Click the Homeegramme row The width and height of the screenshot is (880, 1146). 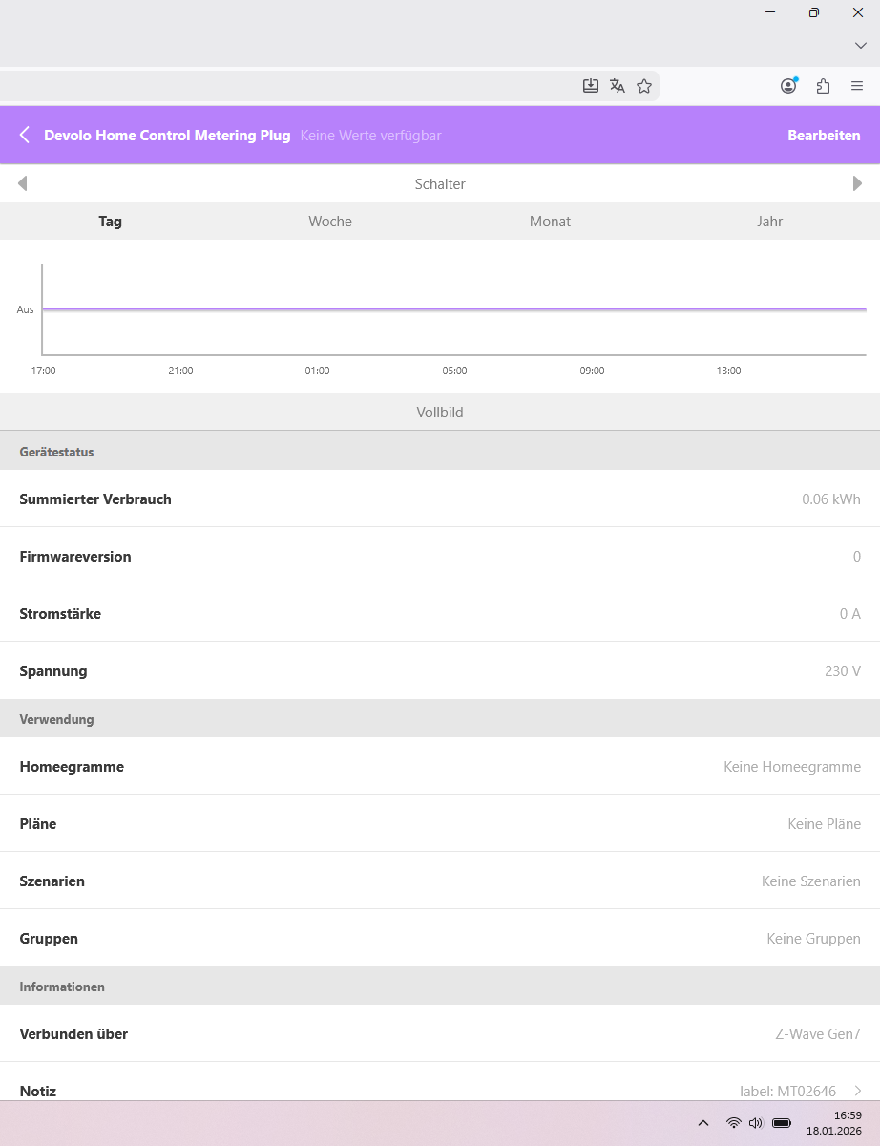[440, 766]
